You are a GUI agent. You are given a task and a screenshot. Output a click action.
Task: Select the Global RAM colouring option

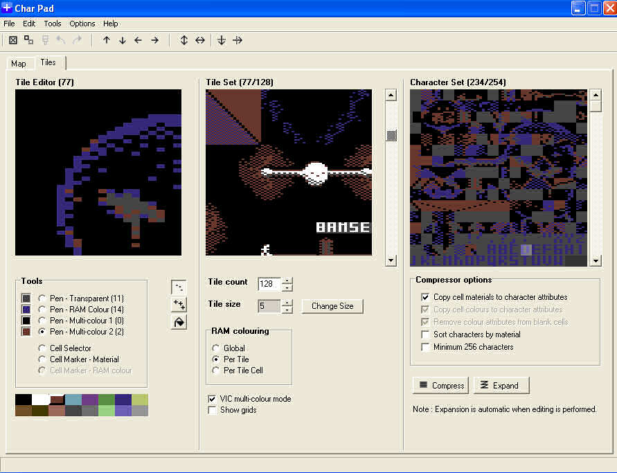click(x=217, y=348)
